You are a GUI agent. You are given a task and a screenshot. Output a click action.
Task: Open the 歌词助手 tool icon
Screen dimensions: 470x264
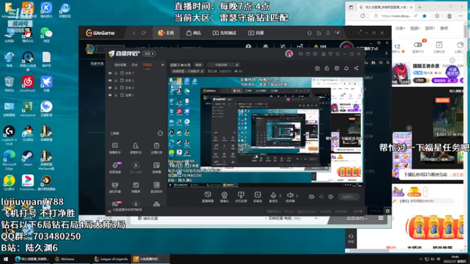(x=156, y=187)
